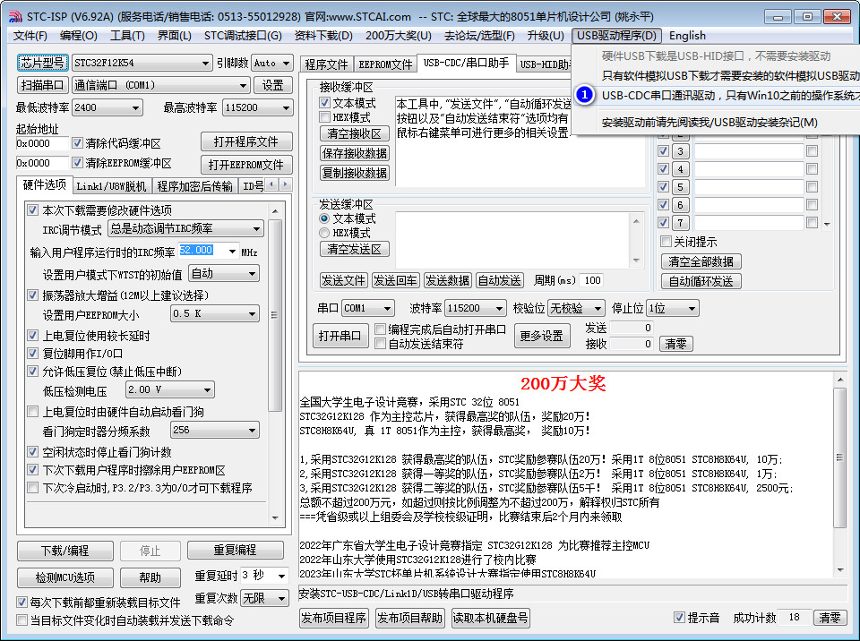
Task: Click the tab scroll right arrow beside ID号
Action: (285, 184)
